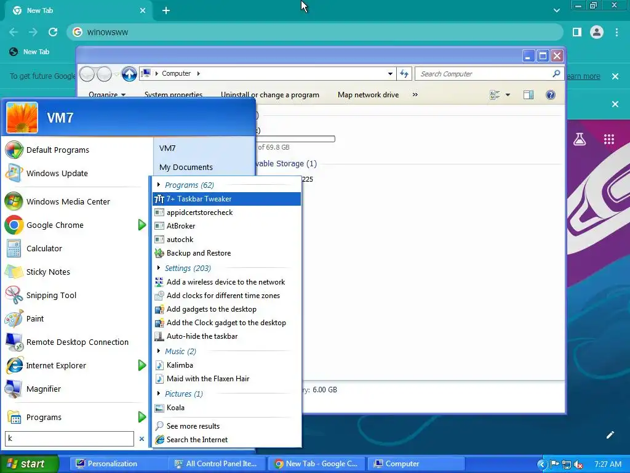
Task: Expand Google Chrome jump list arrow
Action: click(142, 225)
